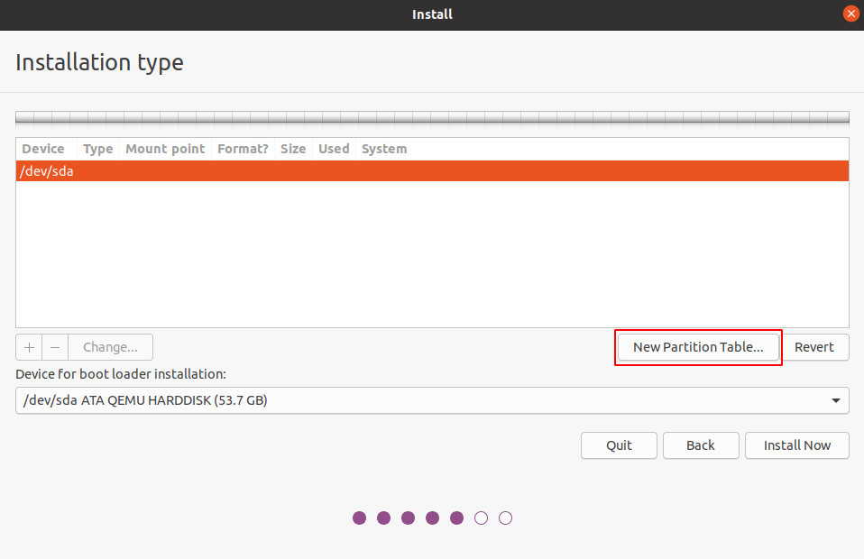Click the Device column header
The height and width of the screenshot is (559, 864).
click(x=43, y=149)
